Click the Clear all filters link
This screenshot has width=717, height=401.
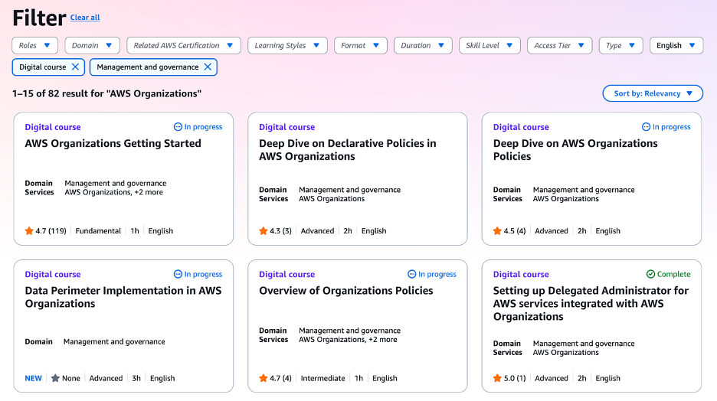point(85,18)
